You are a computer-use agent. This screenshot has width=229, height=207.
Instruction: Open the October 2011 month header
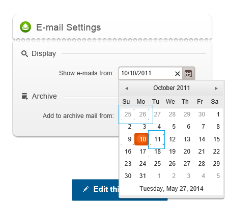pyautogui.click(x=171, y=88)
